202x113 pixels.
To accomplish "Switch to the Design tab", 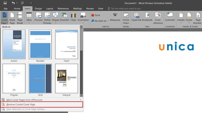I will [x=38, y=9].
